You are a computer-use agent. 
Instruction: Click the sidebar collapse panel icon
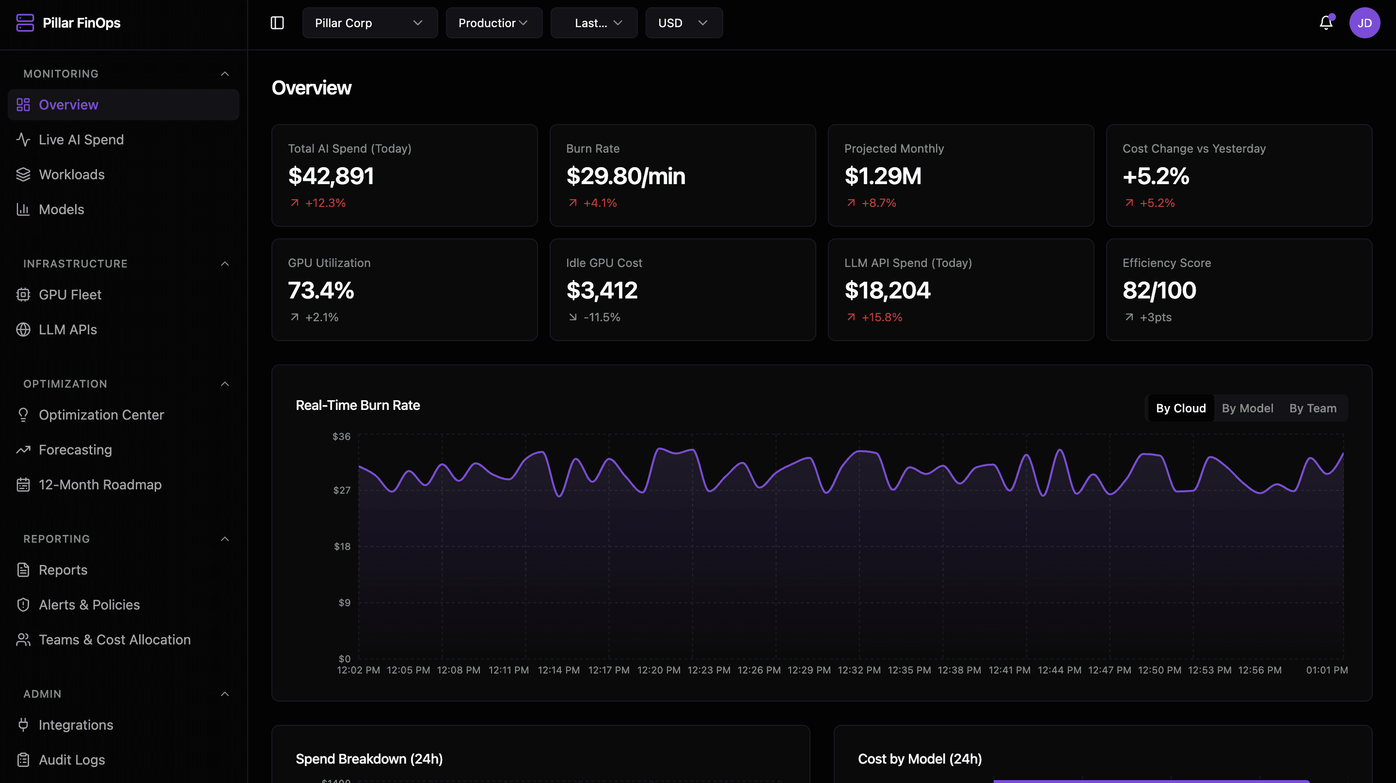click(277, 23)
